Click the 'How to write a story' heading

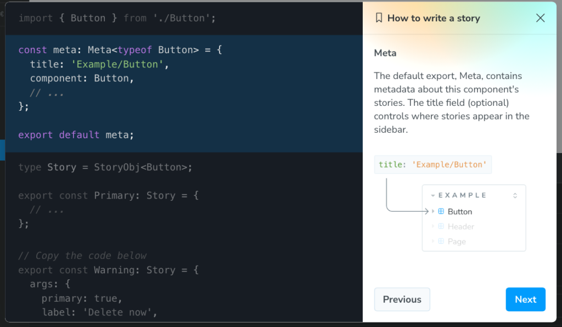point(433,18)
